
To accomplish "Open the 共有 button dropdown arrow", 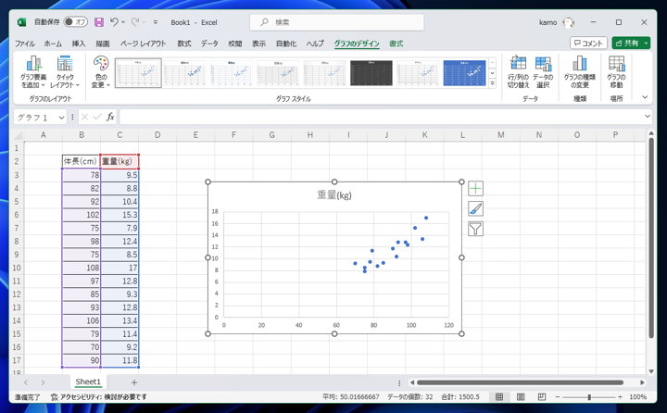I will (647, 43).
